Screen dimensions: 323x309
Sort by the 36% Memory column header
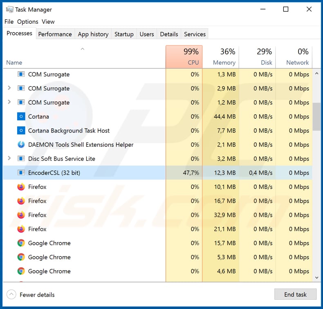[x=221, y=57]
